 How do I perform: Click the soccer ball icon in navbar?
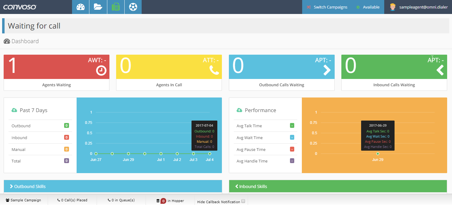click(133, 7)
